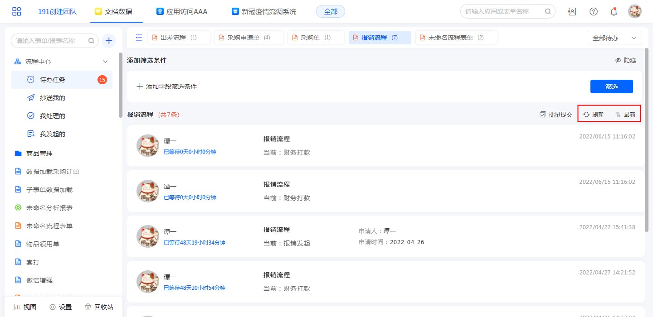Switch to the 采购申请单 tab
Image resolution: width=653 pixels, height=317 pixels.
click(x=249, y=38)
